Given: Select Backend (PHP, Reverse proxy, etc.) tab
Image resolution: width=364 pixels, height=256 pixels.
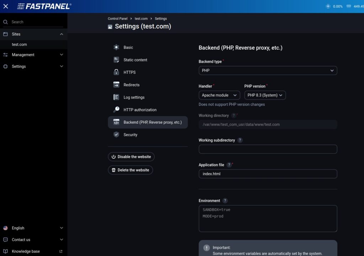Looking at the screenshot, I should pos(148,122).
